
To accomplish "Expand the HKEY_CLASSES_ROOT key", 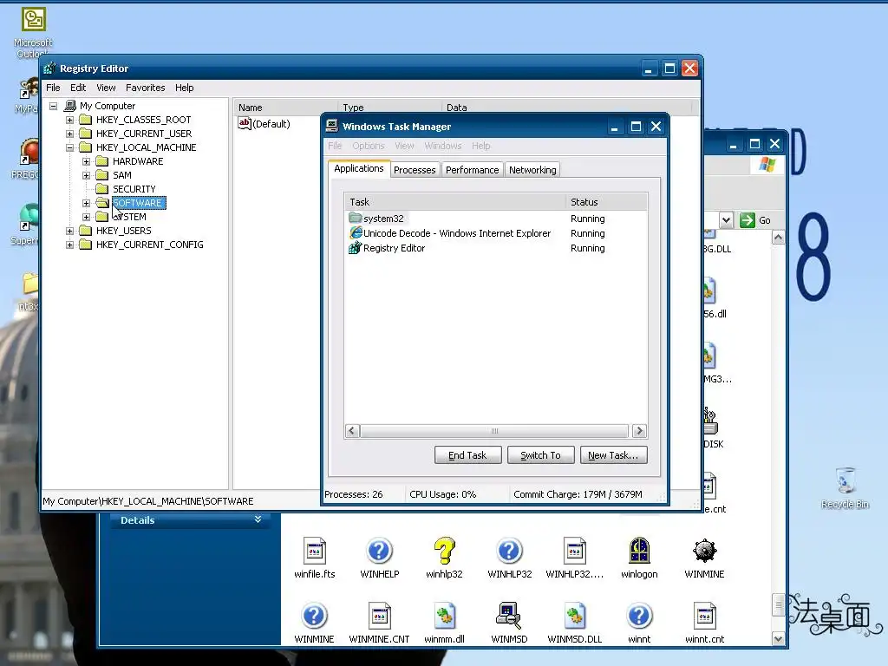I will point(69,120).
